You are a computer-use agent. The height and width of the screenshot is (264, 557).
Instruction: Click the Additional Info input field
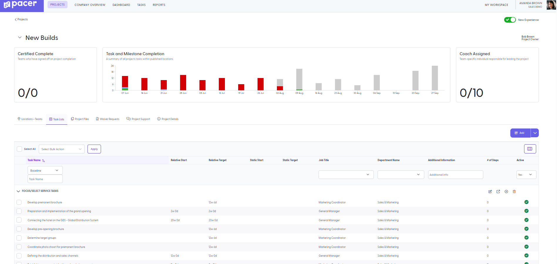tap(455, 175)
